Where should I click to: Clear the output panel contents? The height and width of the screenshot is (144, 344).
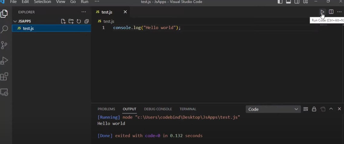[x=306, y=109]
